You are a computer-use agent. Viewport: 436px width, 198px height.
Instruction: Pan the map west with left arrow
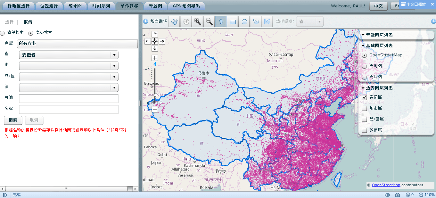pyautogui.click(x=148, y=41)
